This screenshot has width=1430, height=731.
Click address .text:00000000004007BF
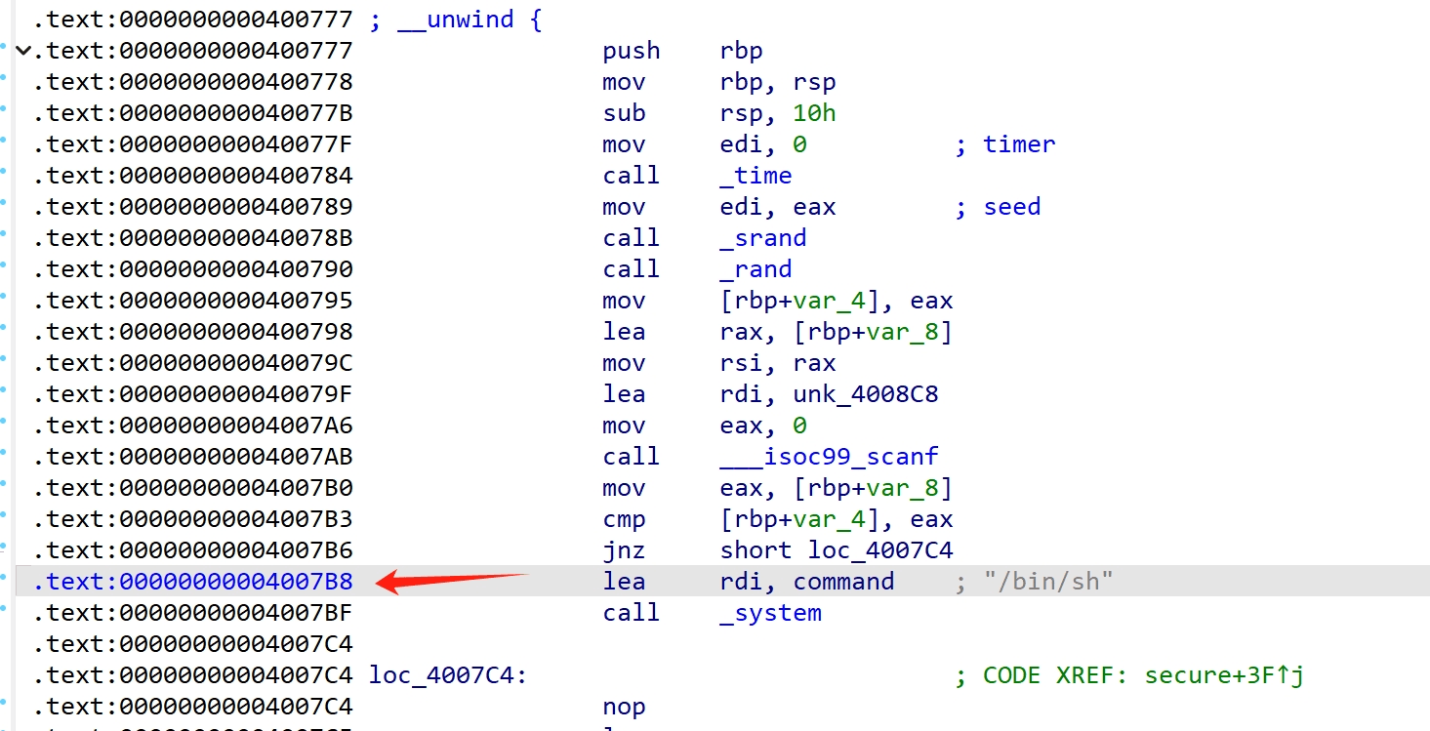pos(192,613)
